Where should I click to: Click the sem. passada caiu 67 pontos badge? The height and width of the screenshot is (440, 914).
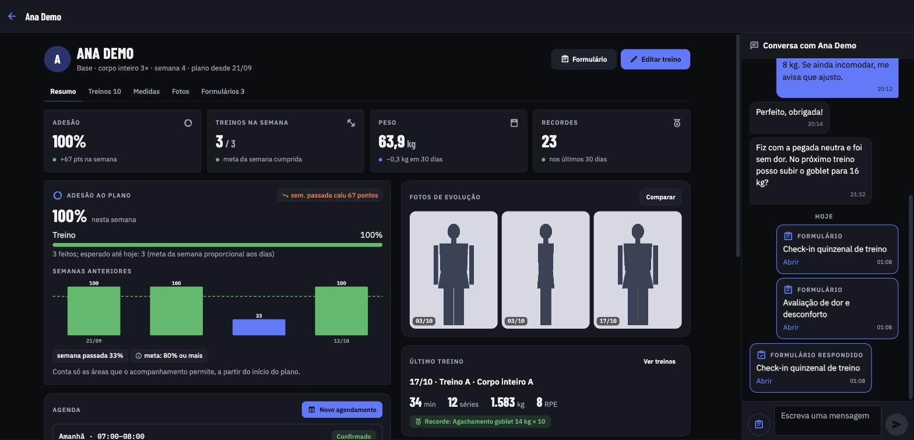pyautogui.click(x=330, y=196)
